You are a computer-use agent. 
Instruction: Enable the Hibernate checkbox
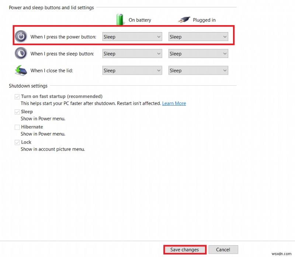coord(17,127)
